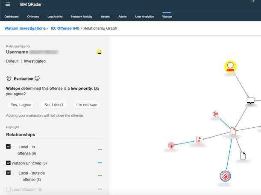Go to Watson Investigations breadcrumb link
This screenshot has height=195, width=261.
coord(25,28)
